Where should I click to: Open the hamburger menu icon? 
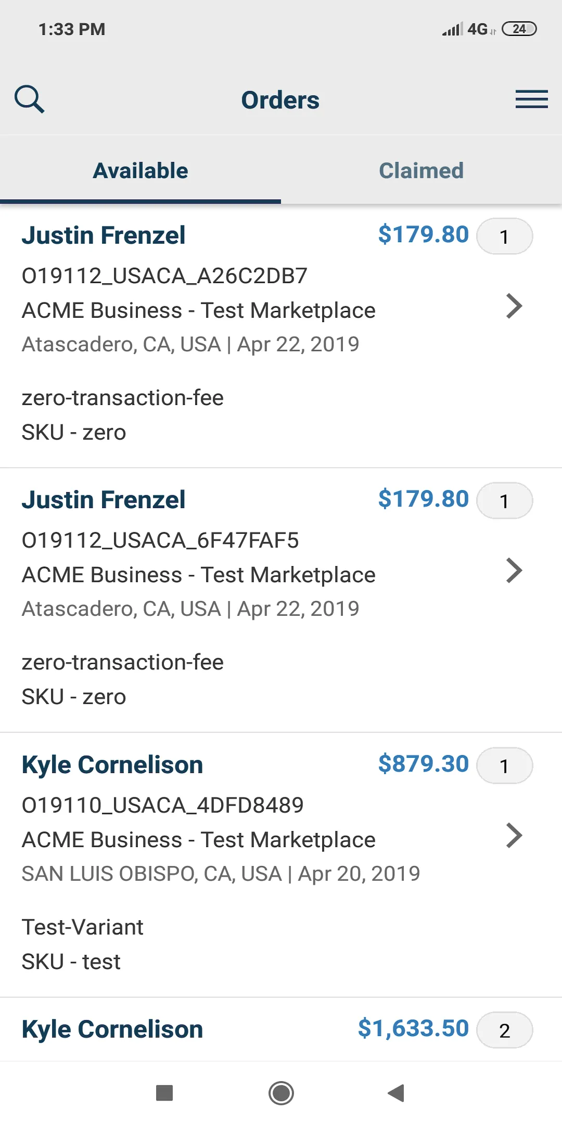click(x=531, y=99)
